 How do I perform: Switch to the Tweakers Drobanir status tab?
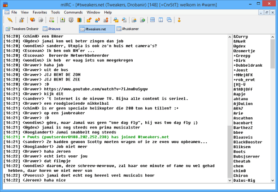22,29
